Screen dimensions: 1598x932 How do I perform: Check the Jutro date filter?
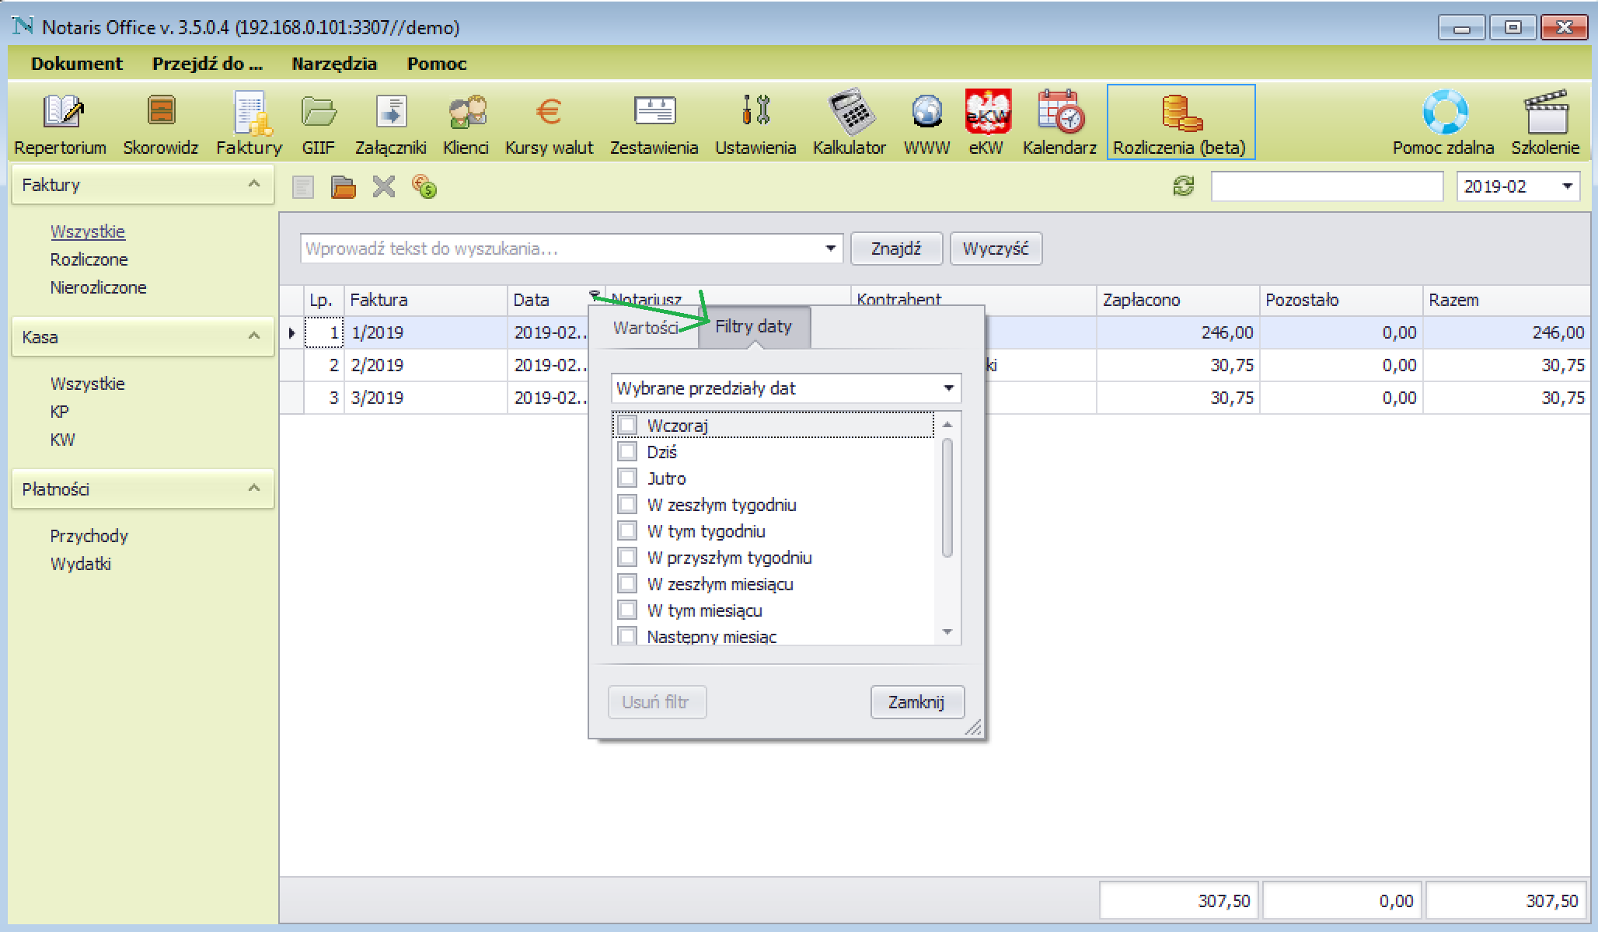point(627,478)
